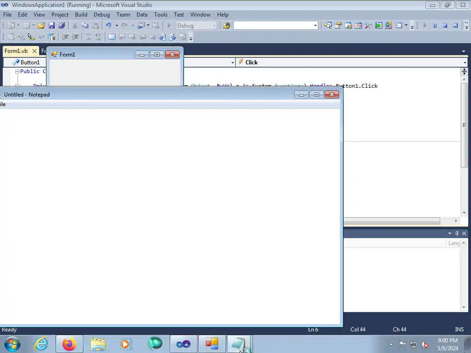Screen dimensions: 471x353
Task: Click the Pause (Break All) debug icon
Action: click(x=435, y=26)
